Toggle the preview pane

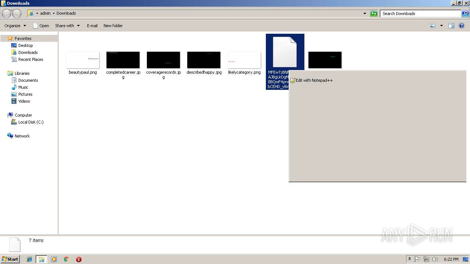pos(451,26)
